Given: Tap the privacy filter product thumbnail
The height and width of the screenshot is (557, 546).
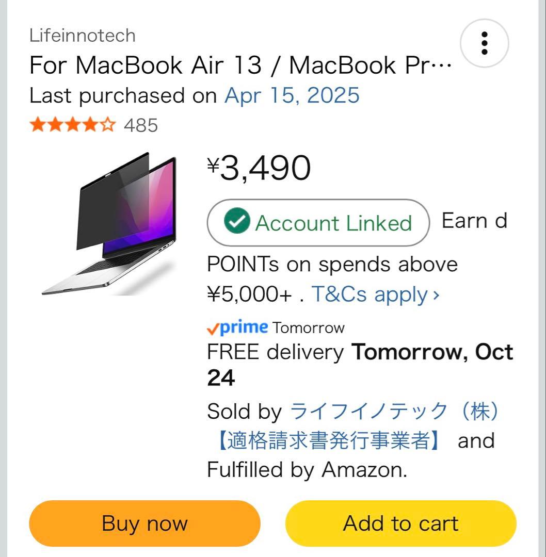Looking at the screenshot, I should click(111, 222).
